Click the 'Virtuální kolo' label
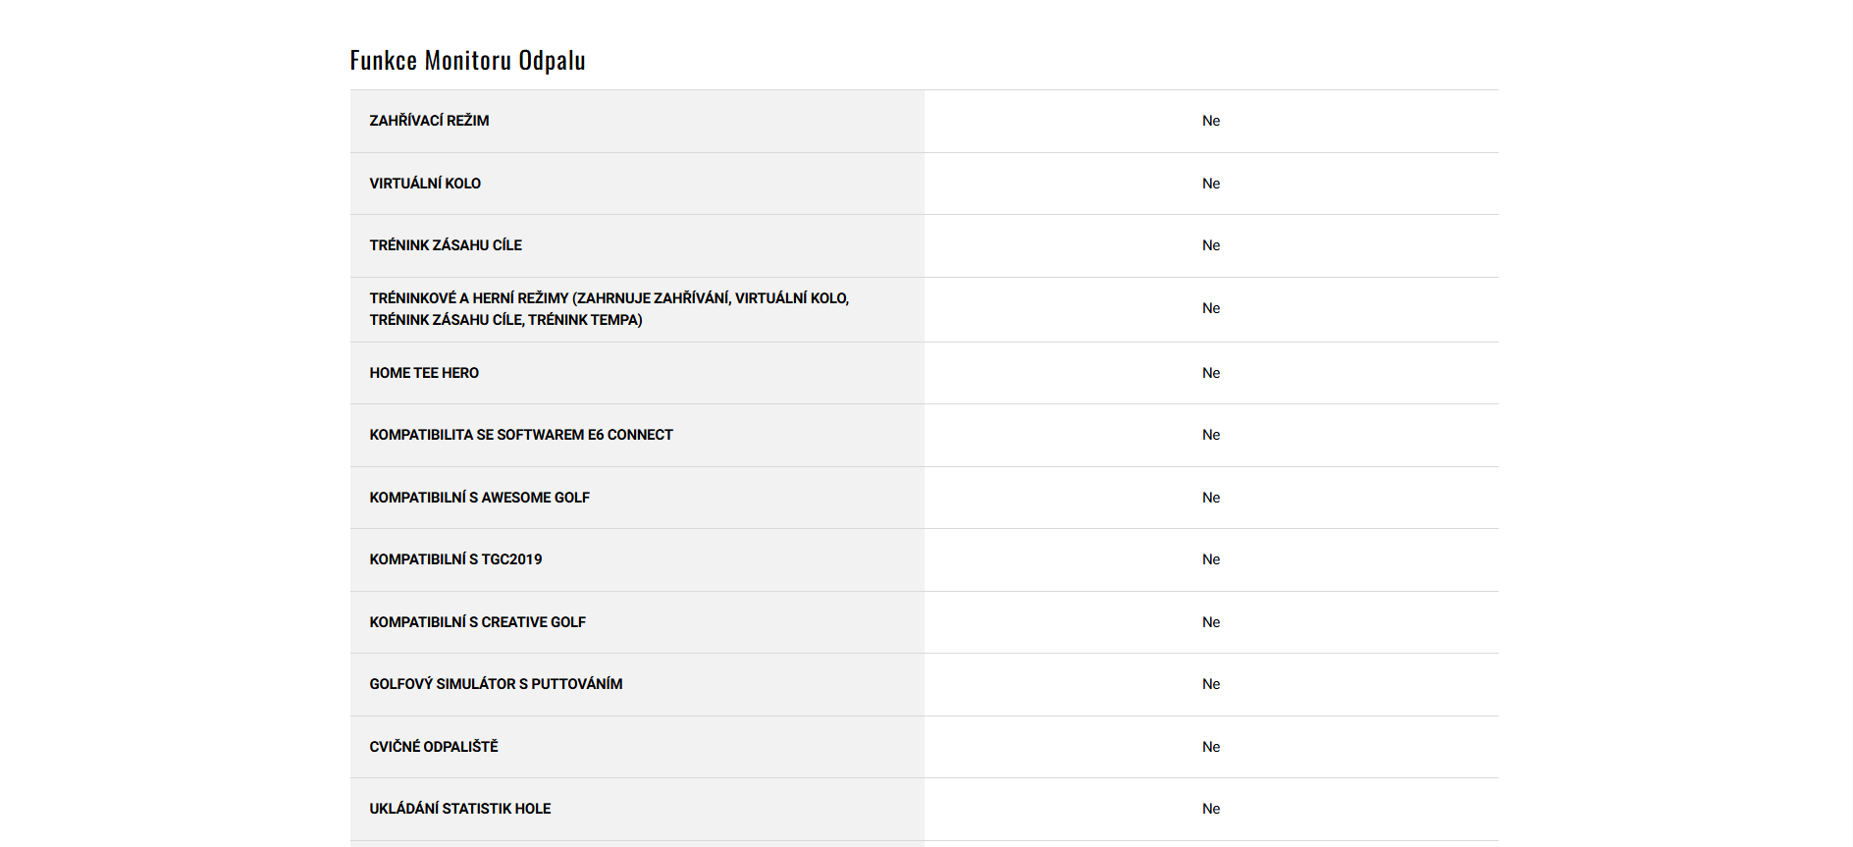The width and height of the screenshot is (1853, 847). (x=425, y=184)
